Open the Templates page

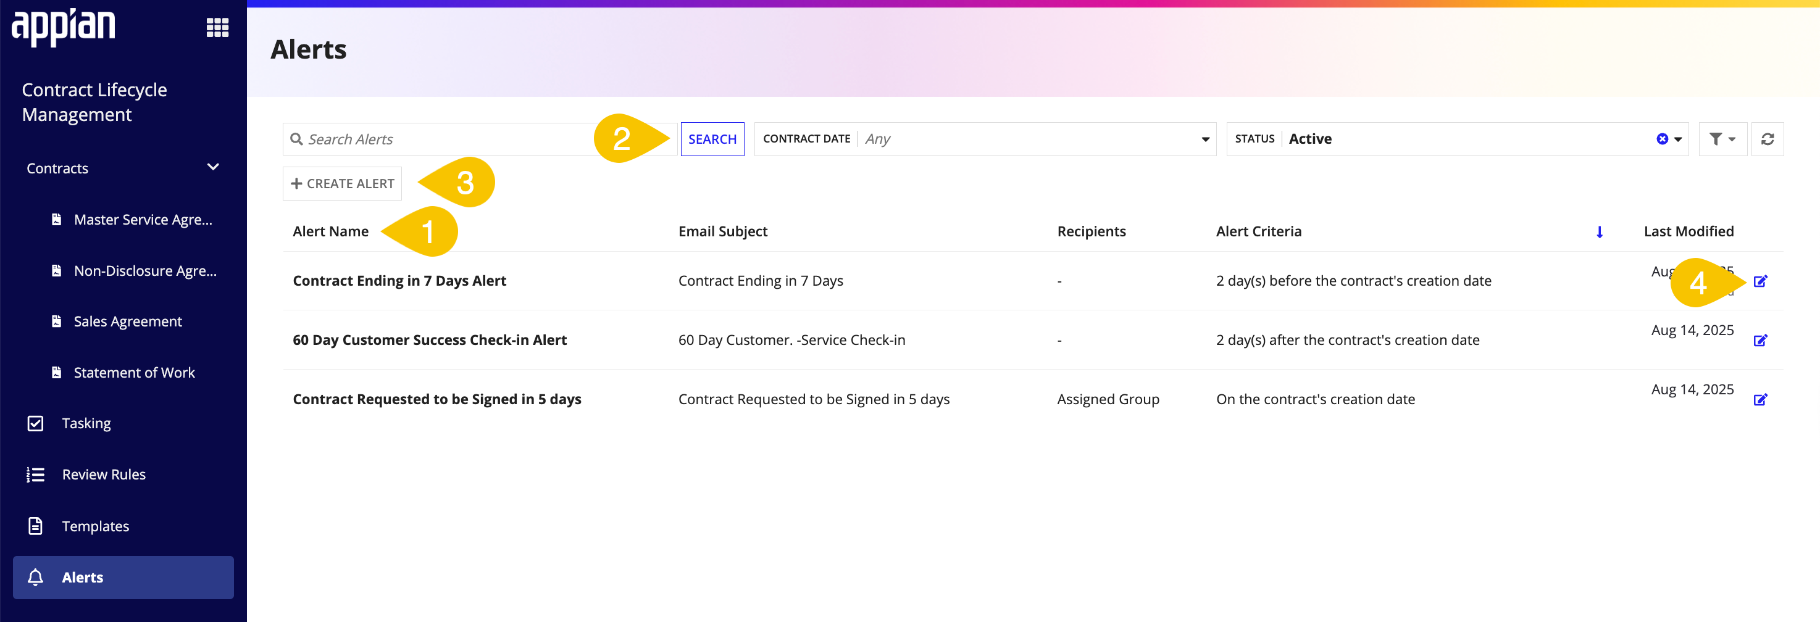click(95, 526)
